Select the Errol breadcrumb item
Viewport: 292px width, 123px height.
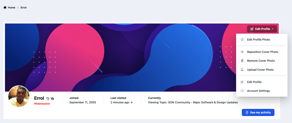point(24,8)
